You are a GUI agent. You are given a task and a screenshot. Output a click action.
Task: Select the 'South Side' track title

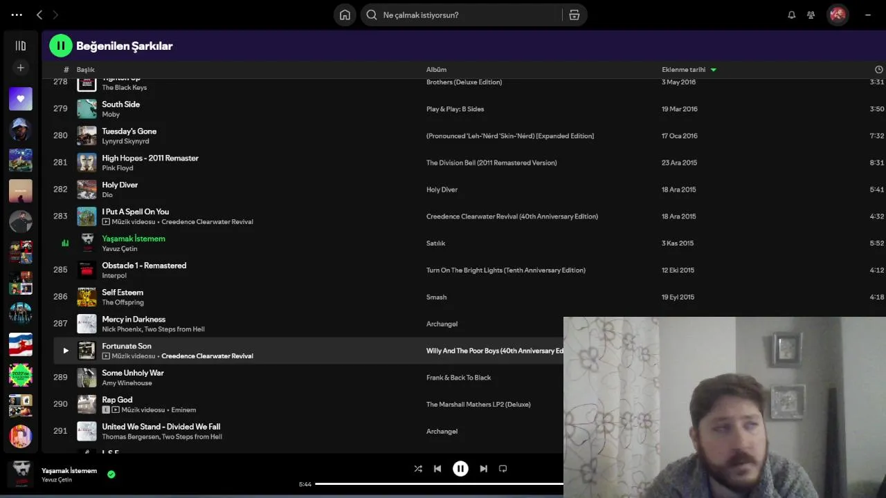121,104
